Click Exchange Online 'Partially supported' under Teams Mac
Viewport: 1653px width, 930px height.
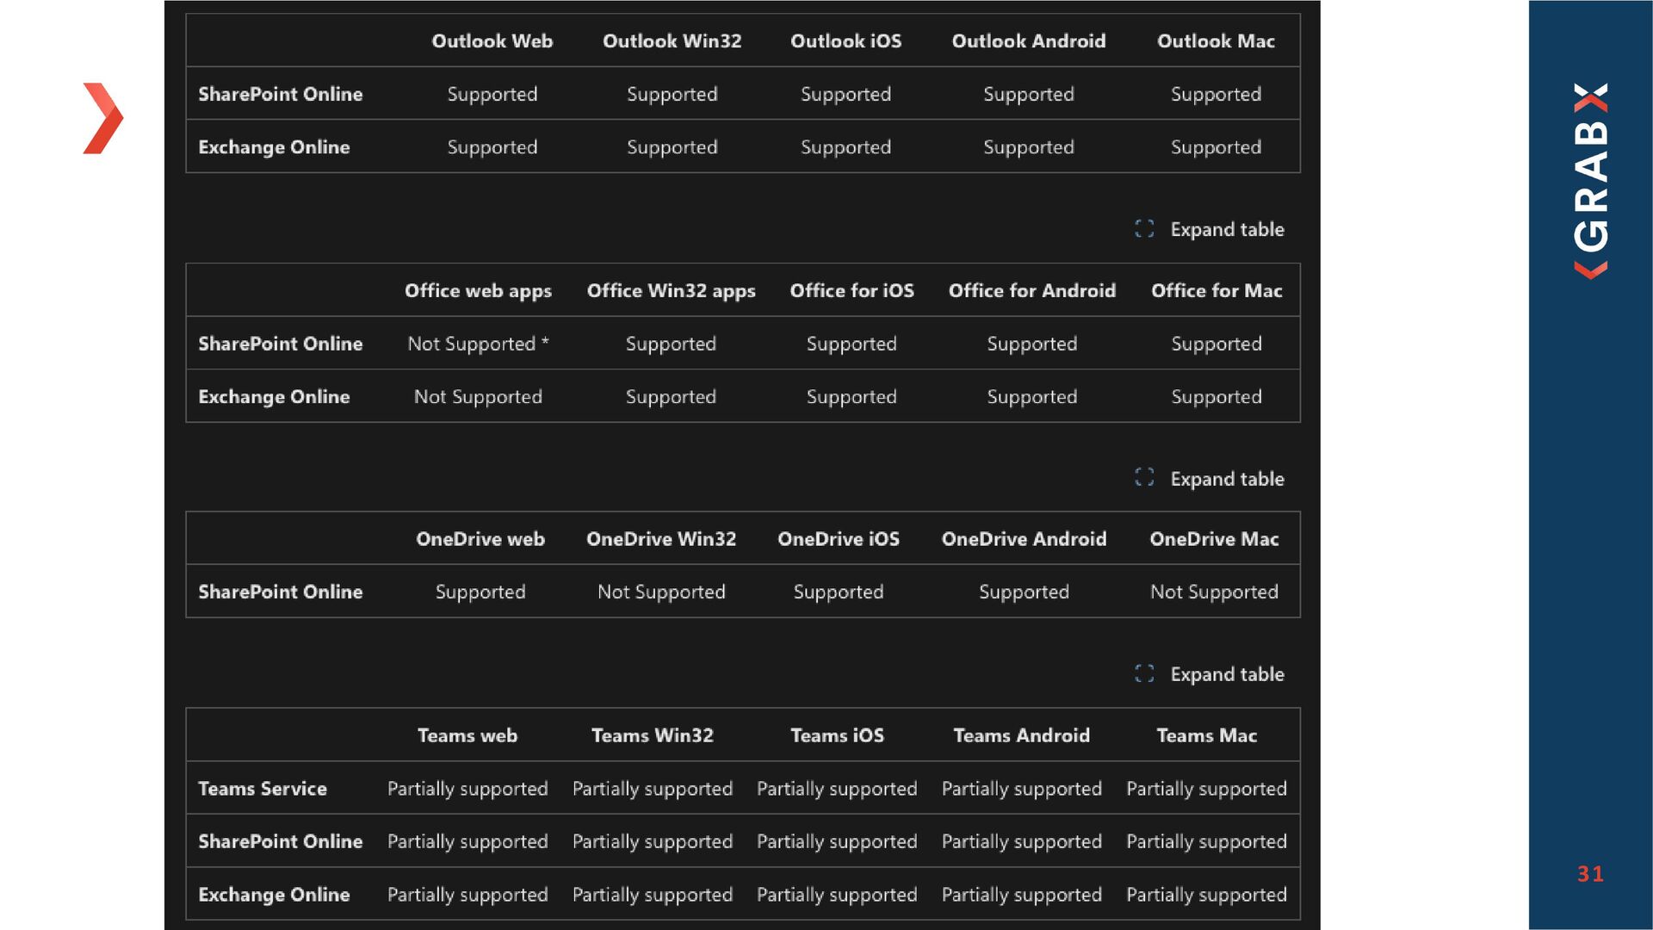click(x=1207, y=895)
